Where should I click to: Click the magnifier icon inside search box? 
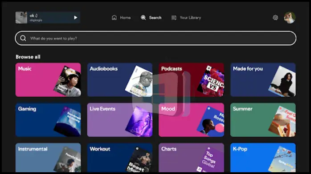23,38
